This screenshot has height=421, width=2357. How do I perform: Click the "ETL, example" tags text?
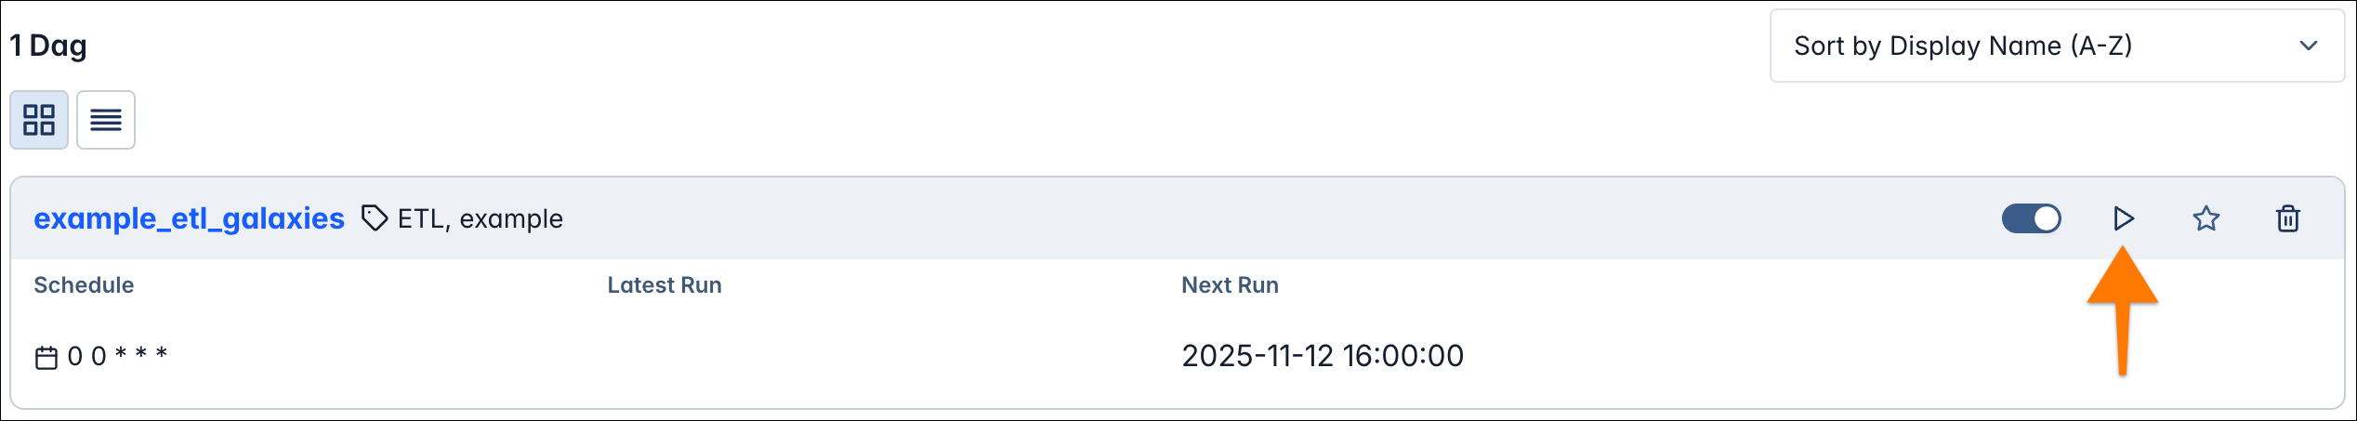coord(480,218)
